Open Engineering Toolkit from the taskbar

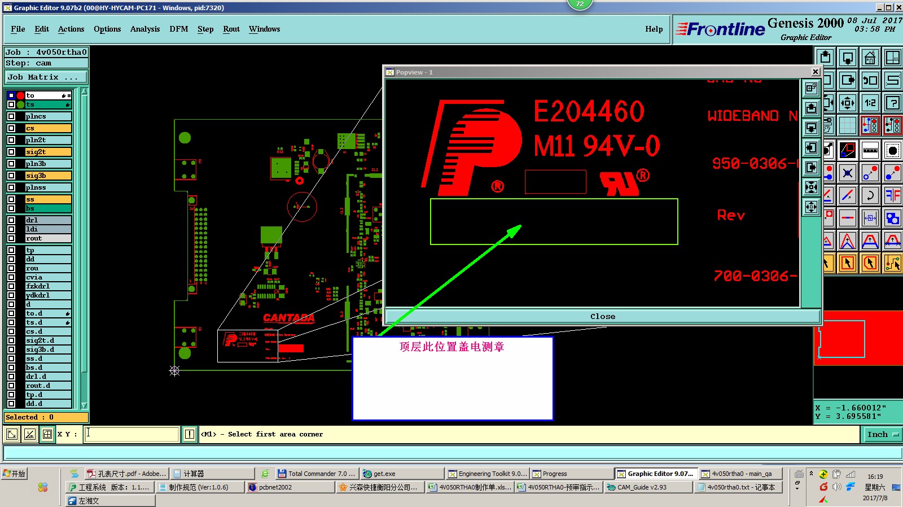click(487, 474)
